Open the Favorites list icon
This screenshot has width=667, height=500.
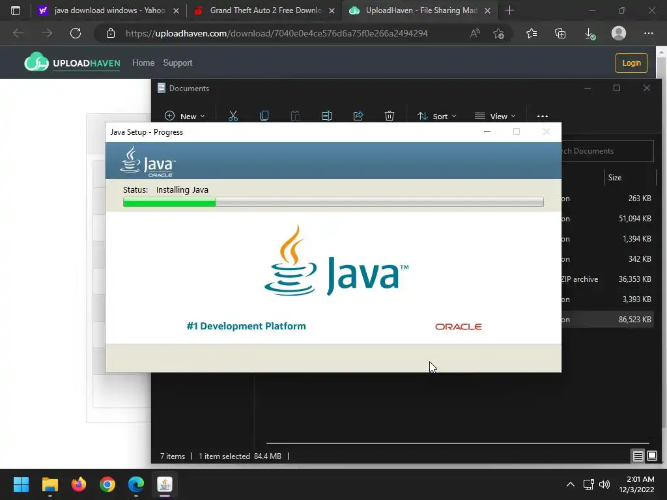532,33
